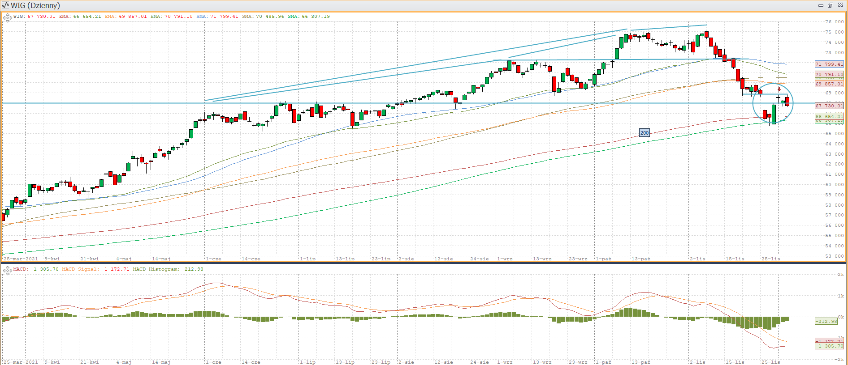This screenshot has height=365, width=848.
Task: Select the blue SMA 71 799.41 legend entry
Action: coord(217,17)
